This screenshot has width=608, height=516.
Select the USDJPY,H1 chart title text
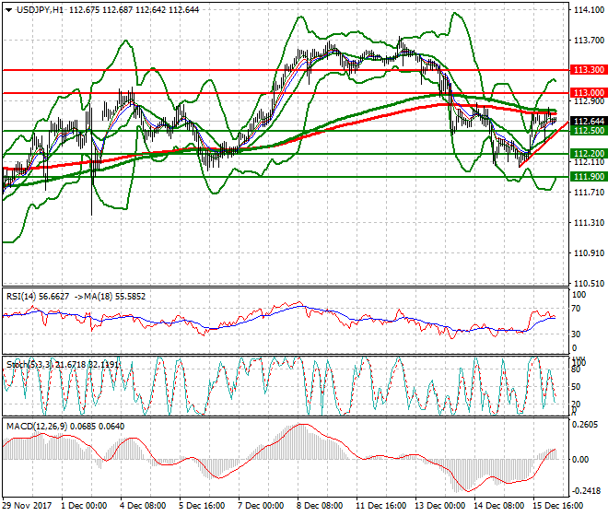point(40,10)
